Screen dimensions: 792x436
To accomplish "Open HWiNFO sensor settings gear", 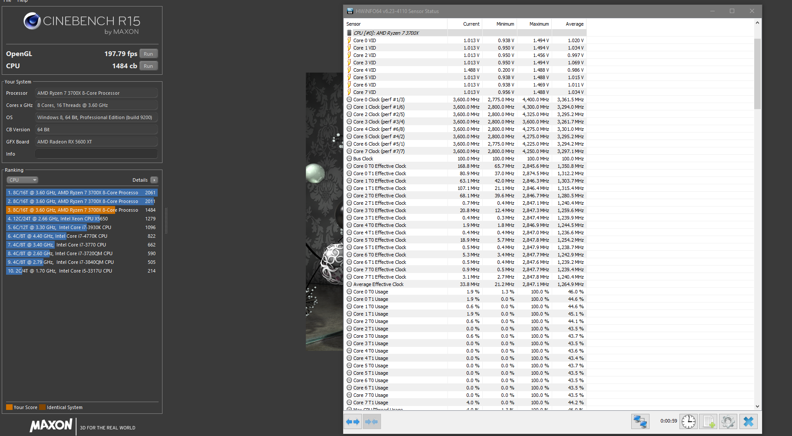I will pyautogui.click(x=728, y=421).
